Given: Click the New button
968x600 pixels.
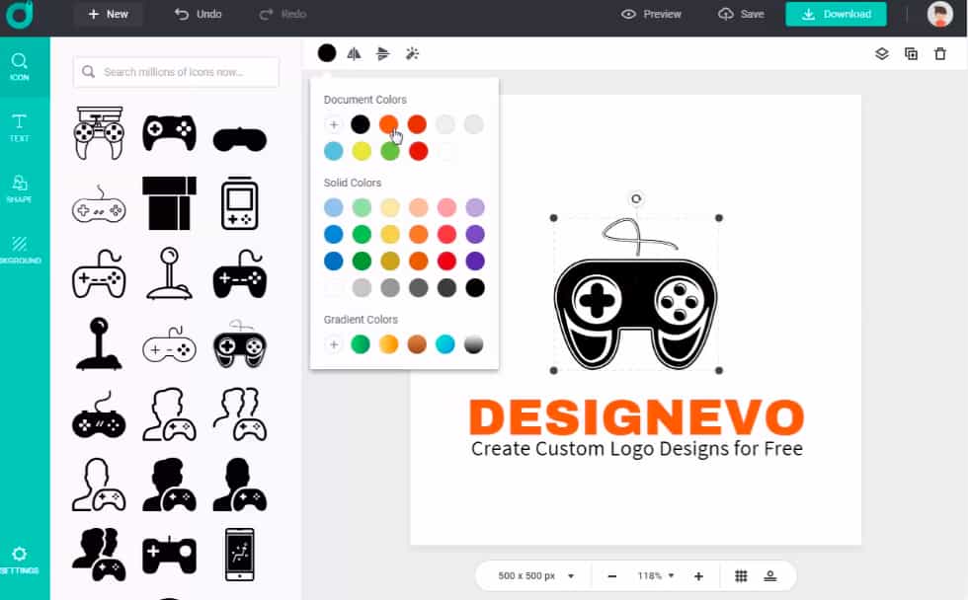Looking at the screenshot, I should click(108, 14).
